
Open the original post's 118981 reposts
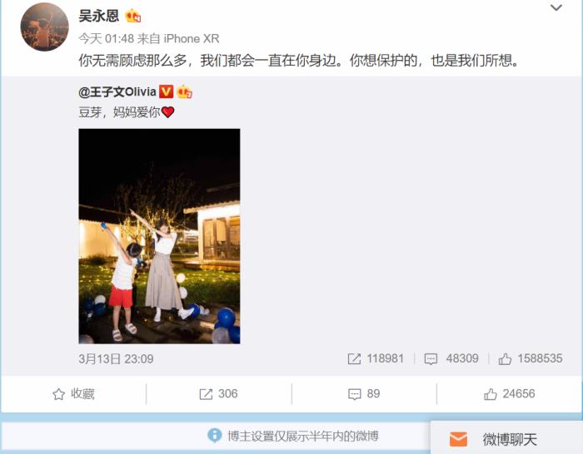[376, 358]
